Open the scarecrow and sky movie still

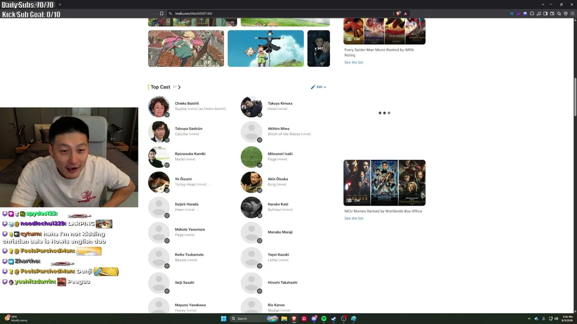(266, 49)
